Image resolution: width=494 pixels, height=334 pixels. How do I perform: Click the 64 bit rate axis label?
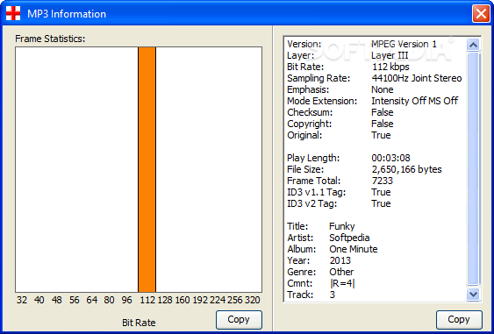coord(91,300)
